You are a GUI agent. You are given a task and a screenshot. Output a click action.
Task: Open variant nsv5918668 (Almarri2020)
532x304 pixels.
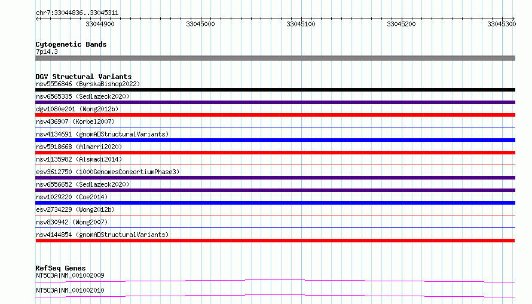[79, 147]
